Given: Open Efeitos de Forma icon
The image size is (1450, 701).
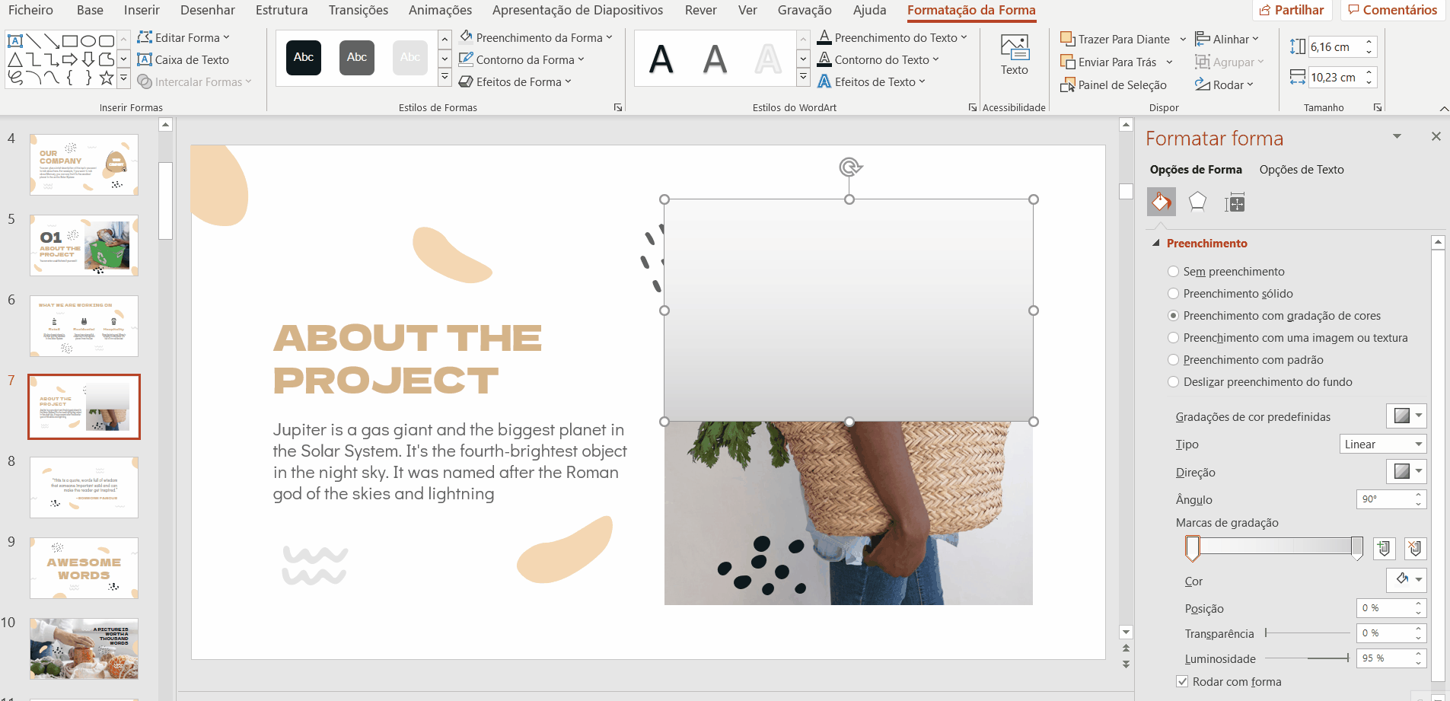Looking at the screenshot, I should click(x=466, y=81).
